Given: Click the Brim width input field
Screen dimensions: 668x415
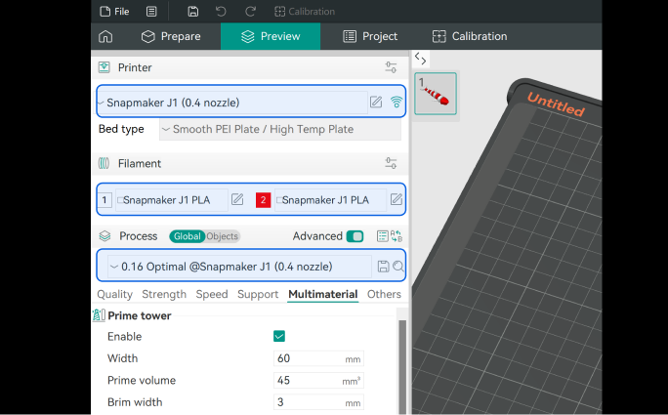Looking at the screenshot, I should click(318, 402).
